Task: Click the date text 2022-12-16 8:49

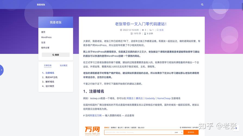Action: [131, 30]
